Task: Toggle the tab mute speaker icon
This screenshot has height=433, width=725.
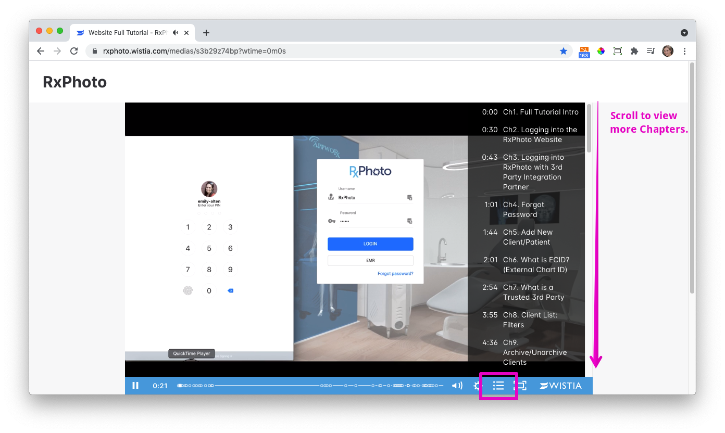Action: (175, 32)
